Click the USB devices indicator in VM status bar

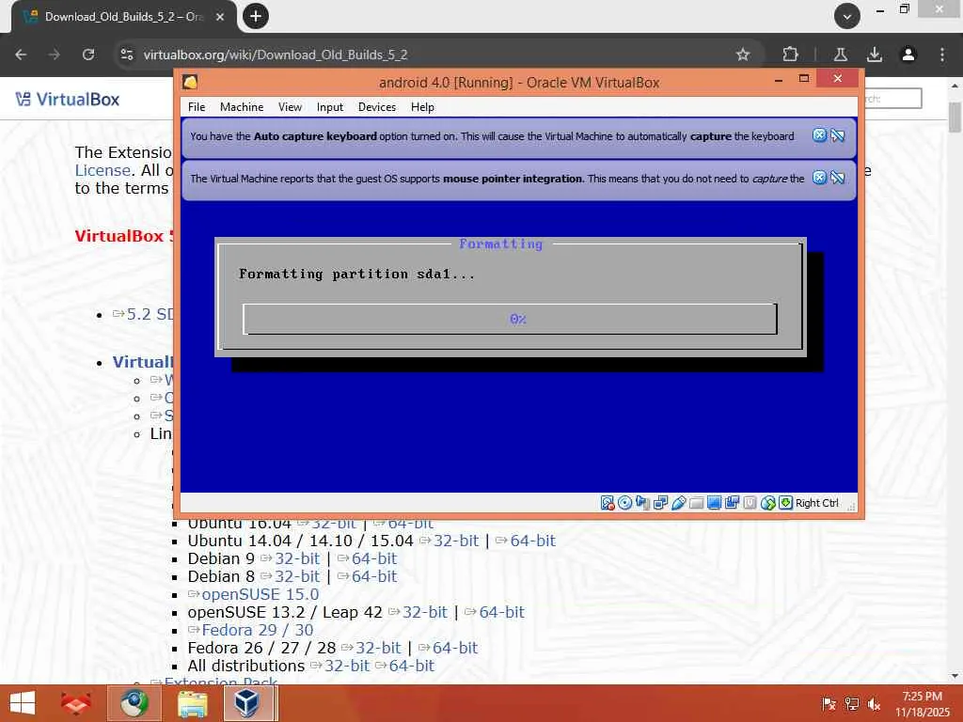678,503
